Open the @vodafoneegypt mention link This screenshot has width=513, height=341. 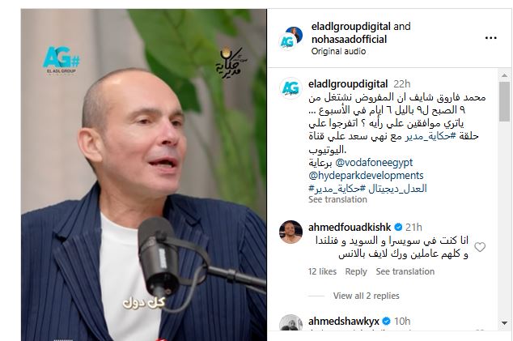tap(374, 163)
